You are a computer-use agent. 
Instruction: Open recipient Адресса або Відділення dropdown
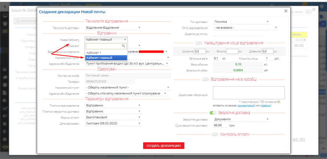[126, 94]
